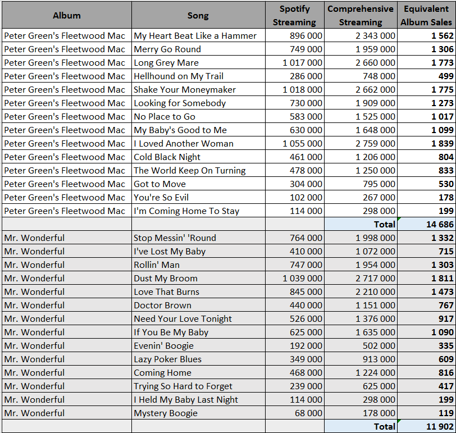The width and height of the screenshot is (456, 433).
Task: Click the Shake Your Moneymaker cell
Action: [198, 89]
